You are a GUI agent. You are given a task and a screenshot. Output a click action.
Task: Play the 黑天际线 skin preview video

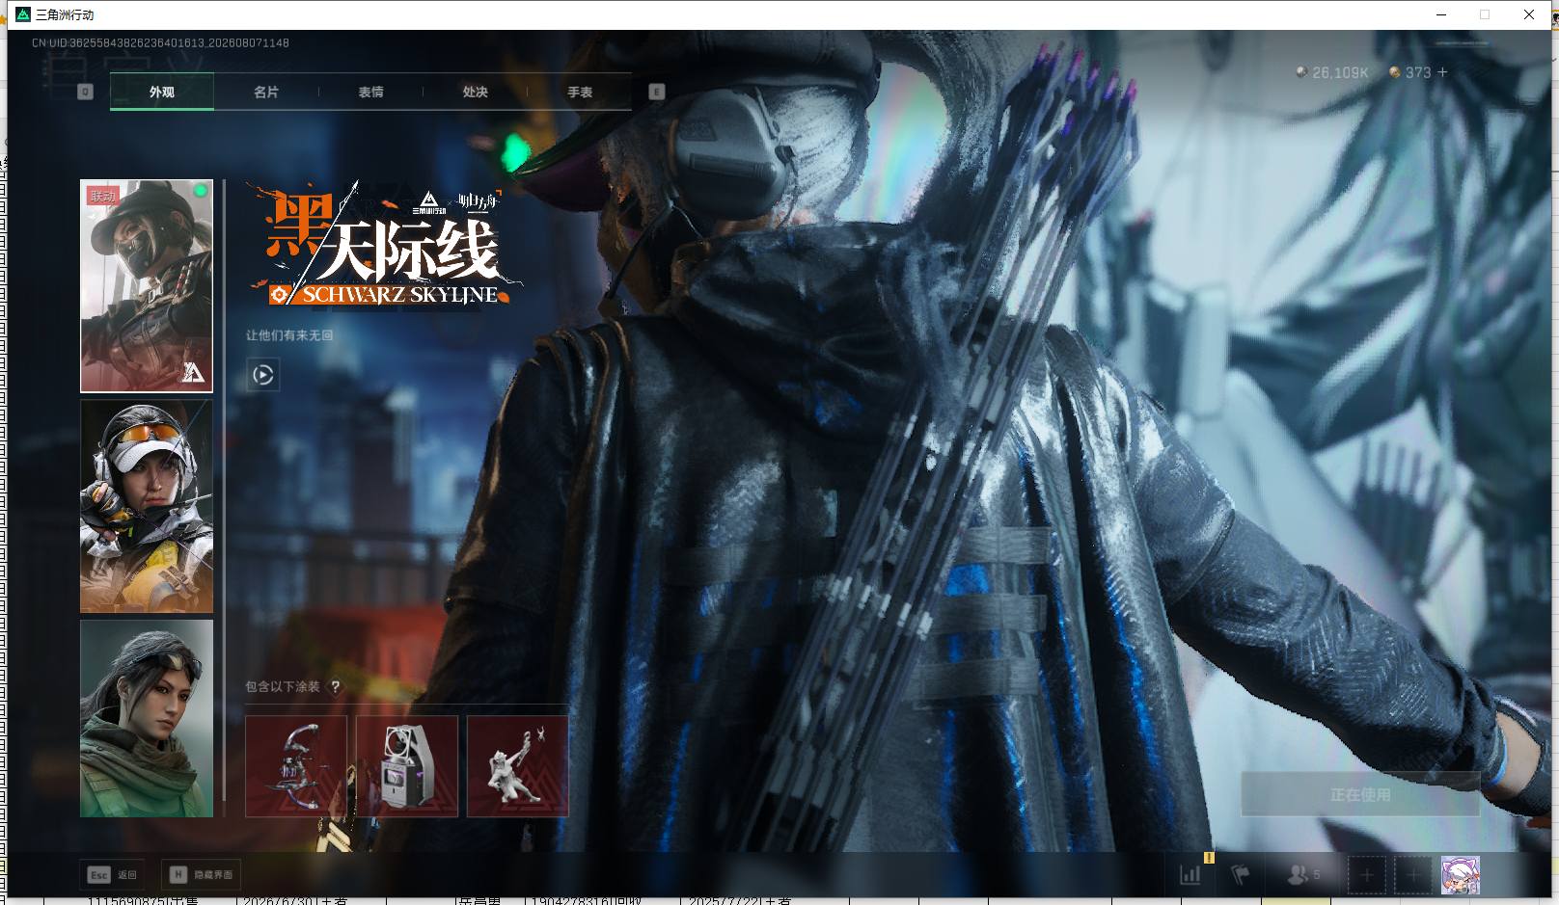tap(263, 375)
